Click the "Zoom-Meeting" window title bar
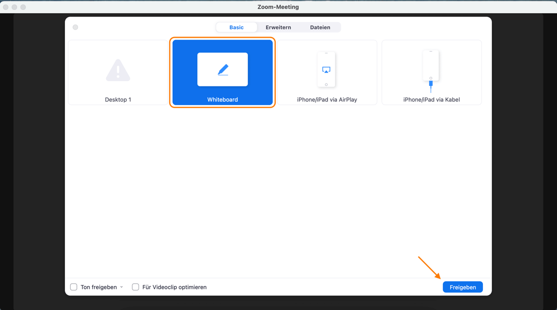557x310 pixels. (x=278, y=7)
